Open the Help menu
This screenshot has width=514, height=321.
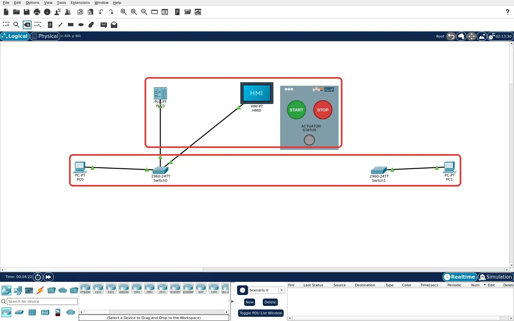tap(117, 3)
